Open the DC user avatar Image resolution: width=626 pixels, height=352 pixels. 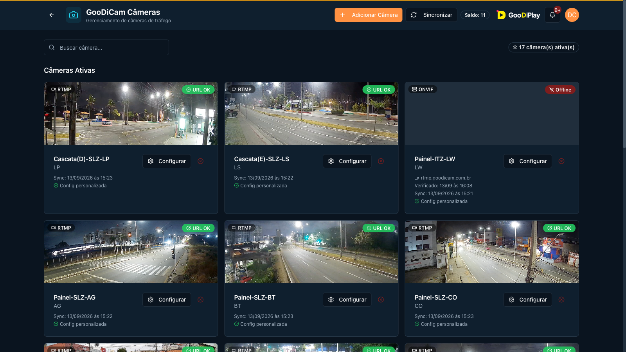572,15
